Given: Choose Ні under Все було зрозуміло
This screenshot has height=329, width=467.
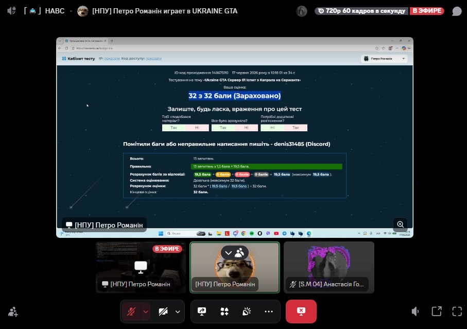Looking at the screenshot, I should point(246,128).
